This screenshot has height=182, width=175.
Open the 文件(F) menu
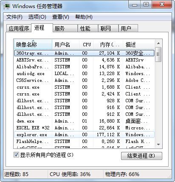[x=14, y=17]
